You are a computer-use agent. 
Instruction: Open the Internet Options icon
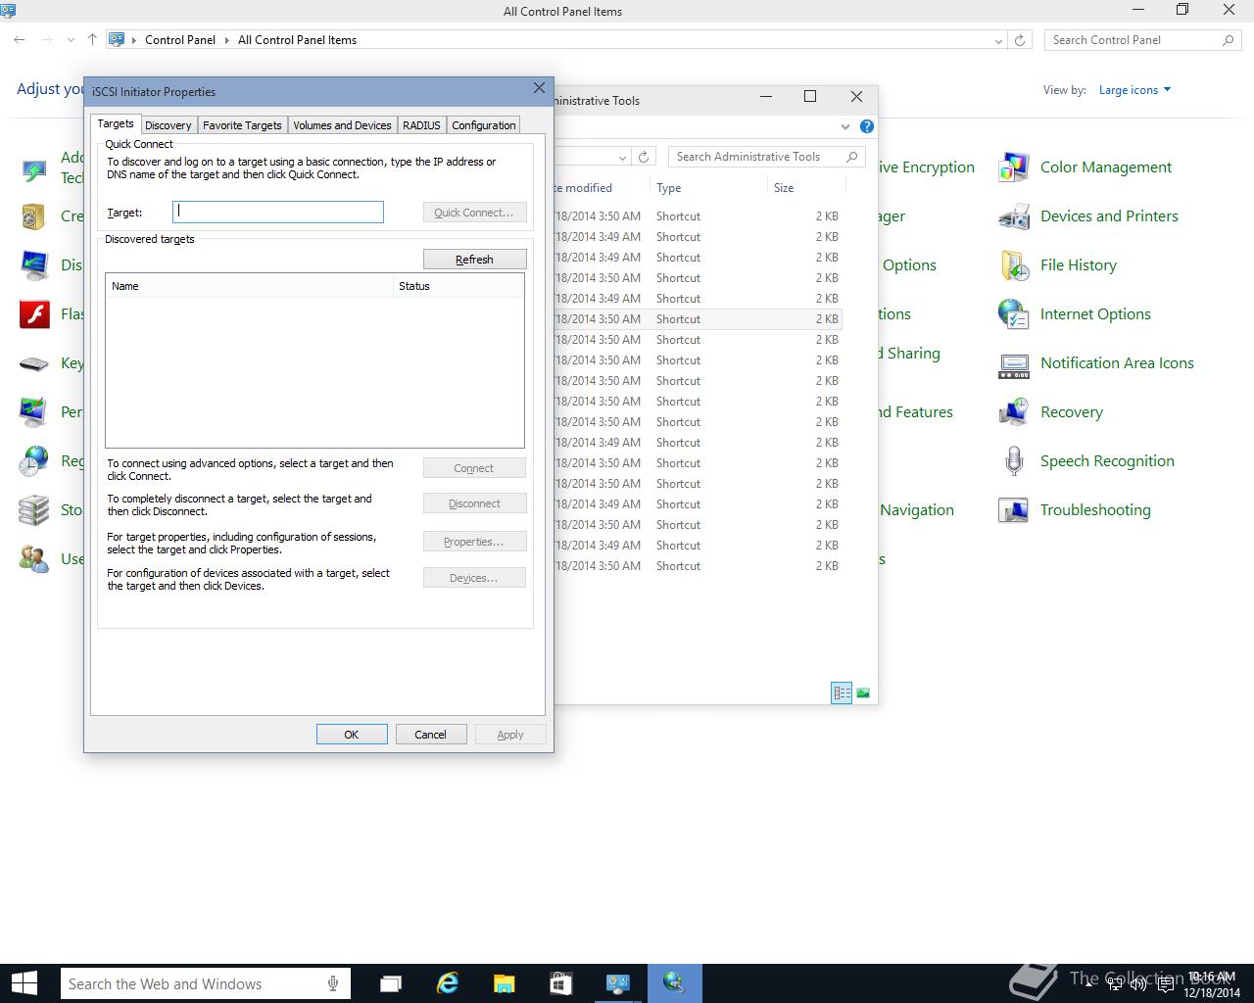[x=1013, y=314]
